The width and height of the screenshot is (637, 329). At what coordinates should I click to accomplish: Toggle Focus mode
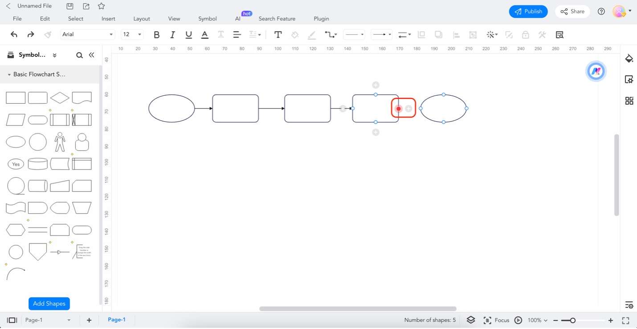point(496,320)
